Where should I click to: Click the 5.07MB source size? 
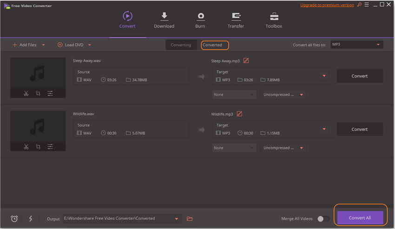point(138,133)
